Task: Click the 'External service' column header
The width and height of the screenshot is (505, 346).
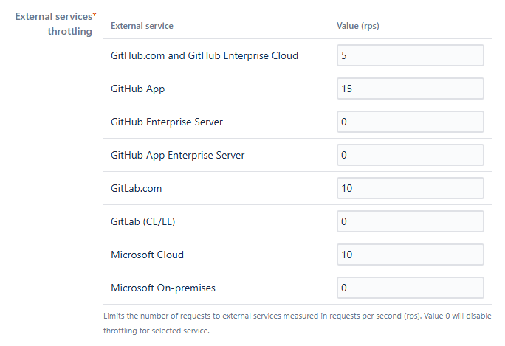Action: [x=142, y=26]
